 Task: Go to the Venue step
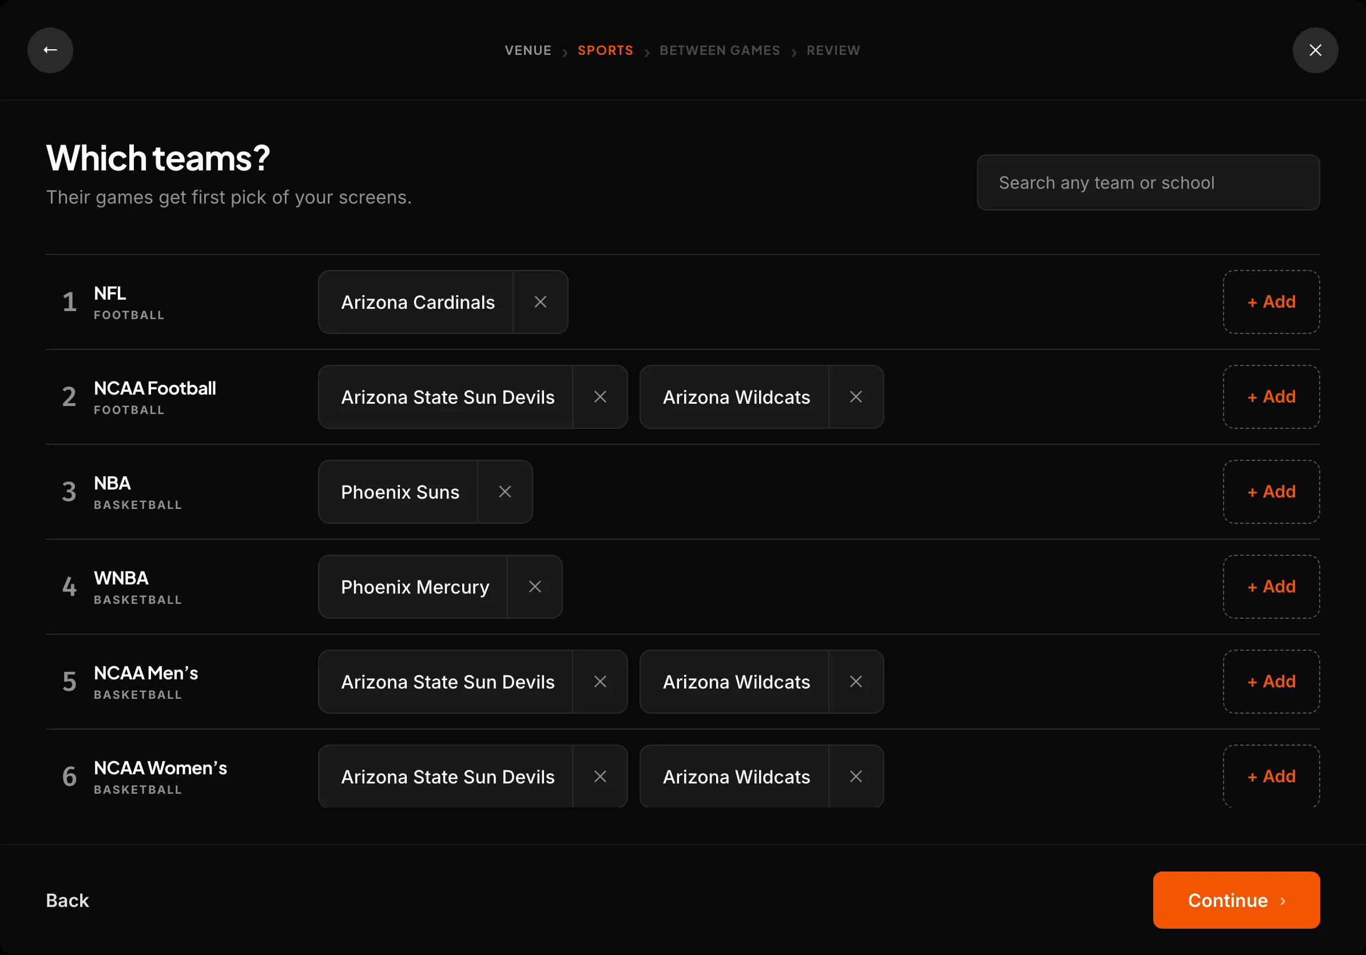pos(528,50)
